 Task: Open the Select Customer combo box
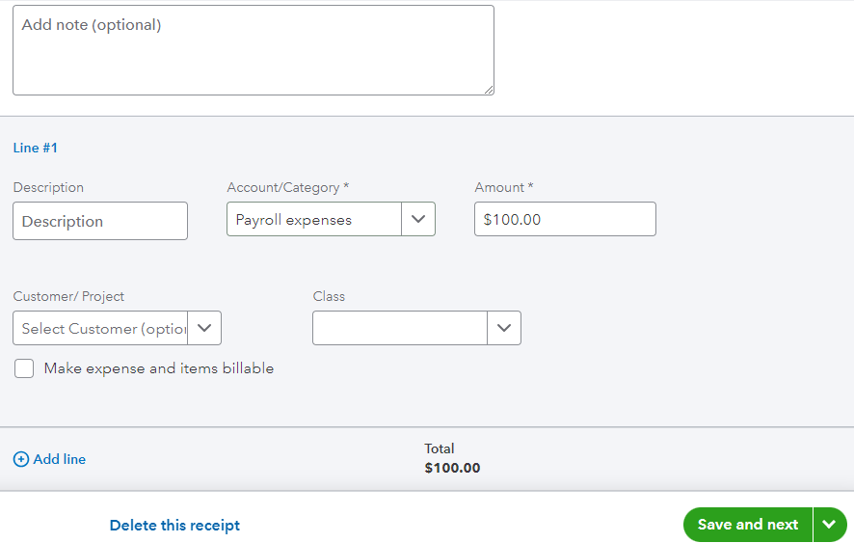pyautogui.click(x=101, y=329)
